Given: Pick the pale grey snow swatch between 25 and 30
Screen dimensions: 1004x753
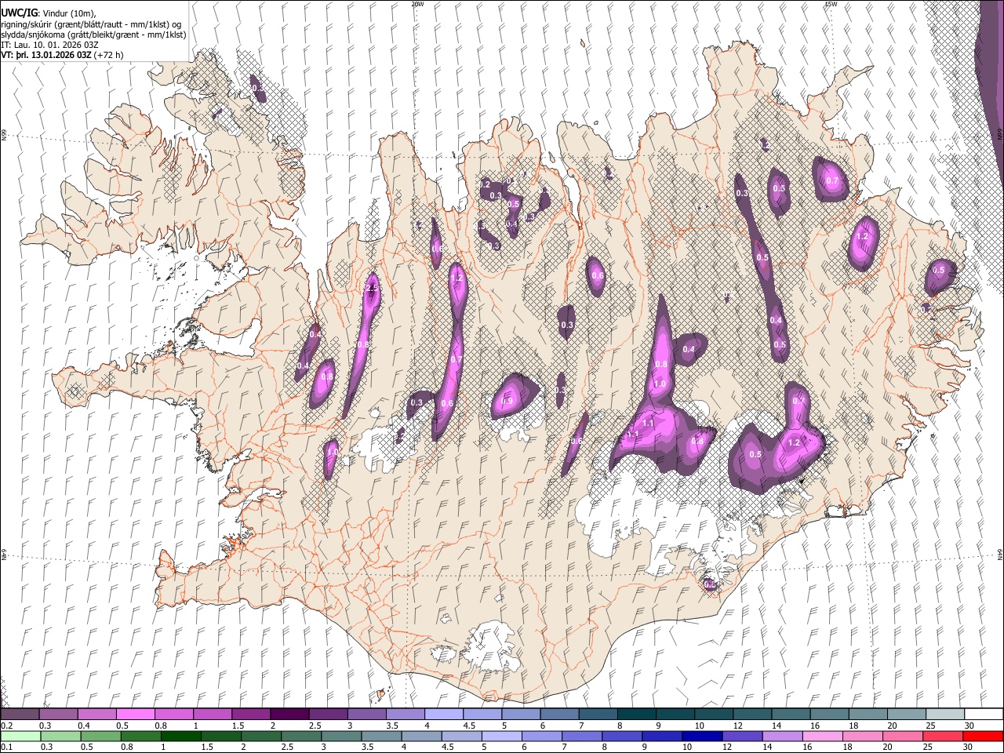Looking at the screenshot, I should [944, 714].
